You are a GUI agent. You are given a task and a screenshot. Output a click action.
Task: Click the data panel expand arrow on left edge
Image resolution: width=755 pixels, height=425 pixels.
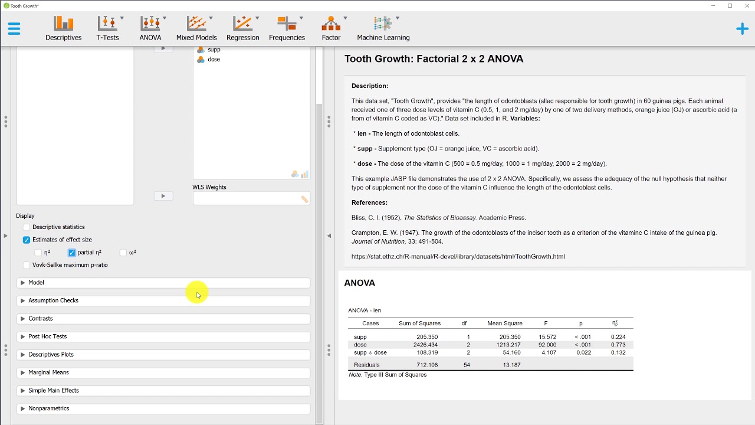(x=5, y=236)
